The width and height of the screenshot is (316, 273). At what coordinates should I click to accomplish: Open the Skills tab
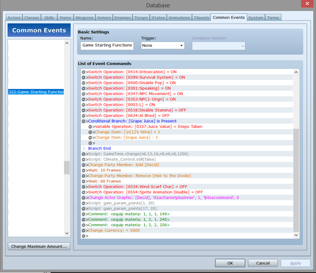[x=49, y=17]
